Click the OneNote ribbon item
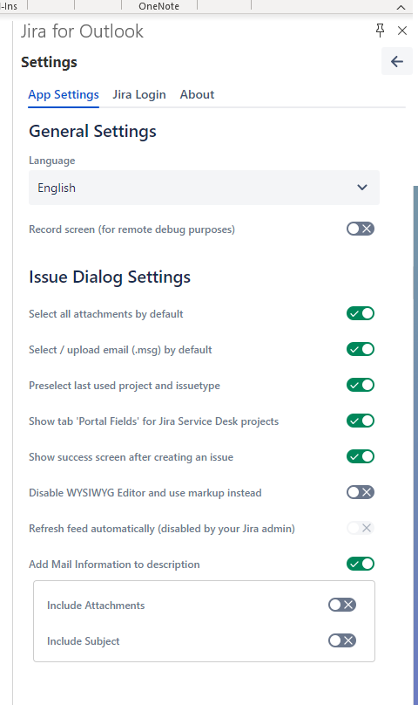Viewport: 418px width, 705px height. (159, 6)
